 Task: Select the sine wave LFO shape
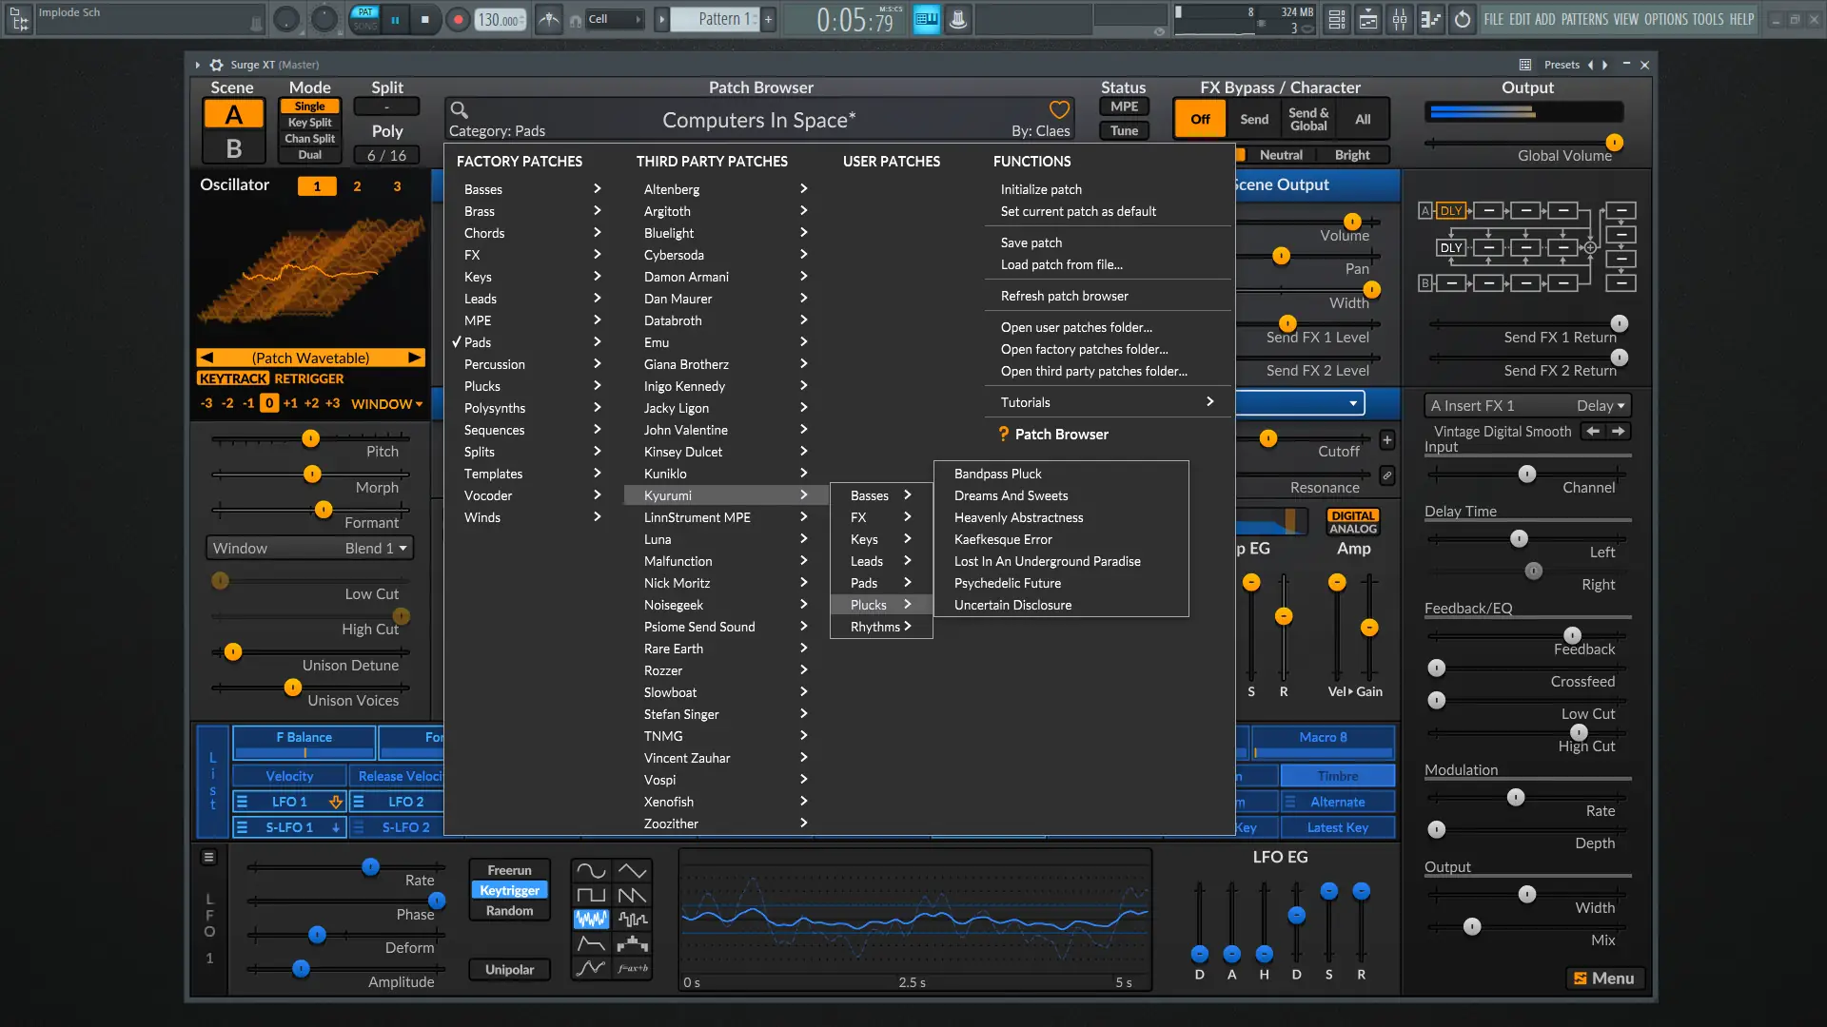[590, 871]
